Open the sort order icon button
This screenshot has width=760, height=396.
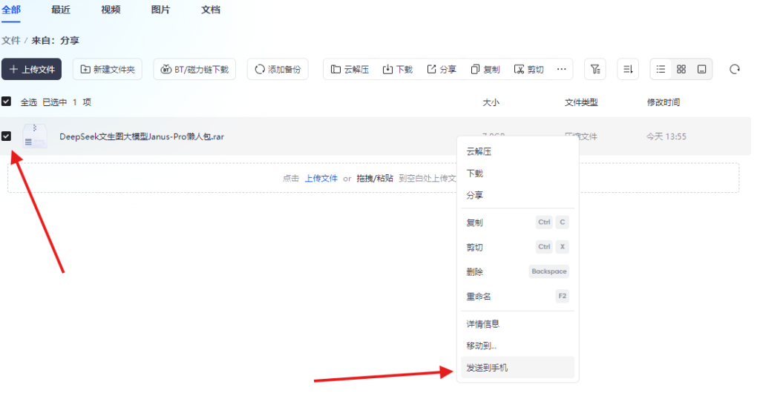tap(628, 69)
